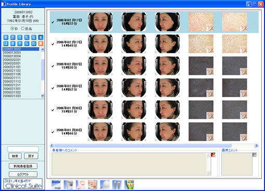Viewport: 265px width, 191px height.
Task: Select the 氏名 radio button
Action: tap(22, 29)
